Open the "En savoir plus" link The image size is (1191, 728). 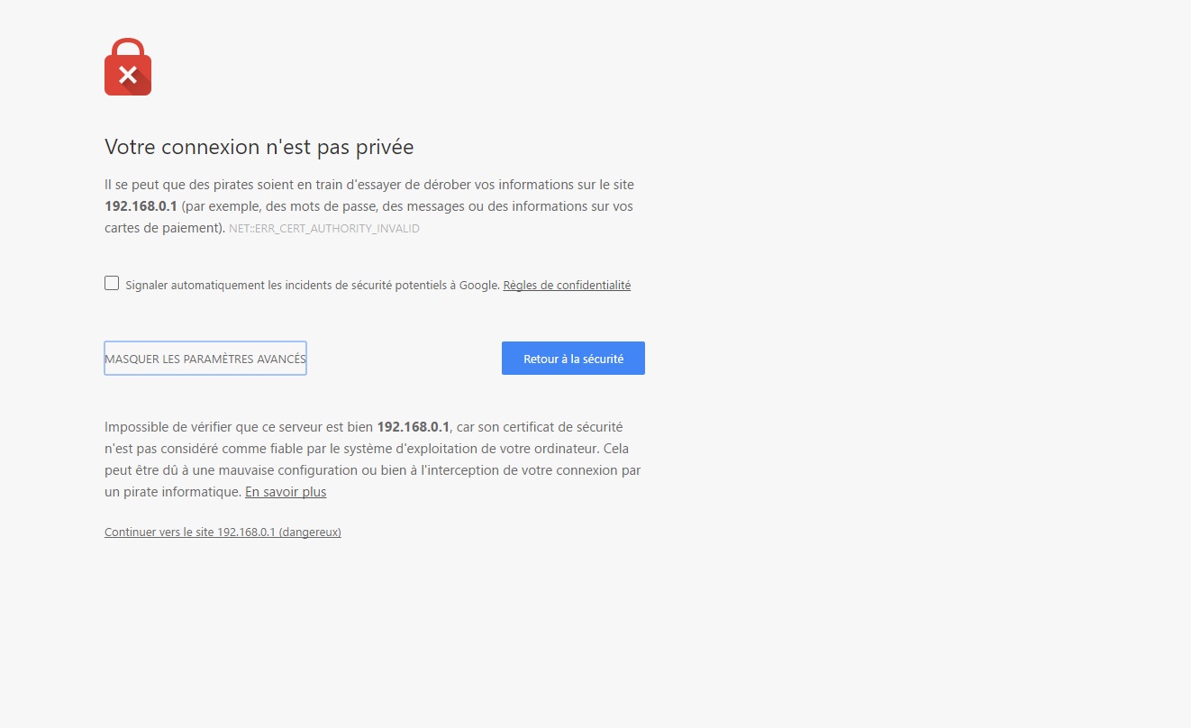tap(286, 492)
